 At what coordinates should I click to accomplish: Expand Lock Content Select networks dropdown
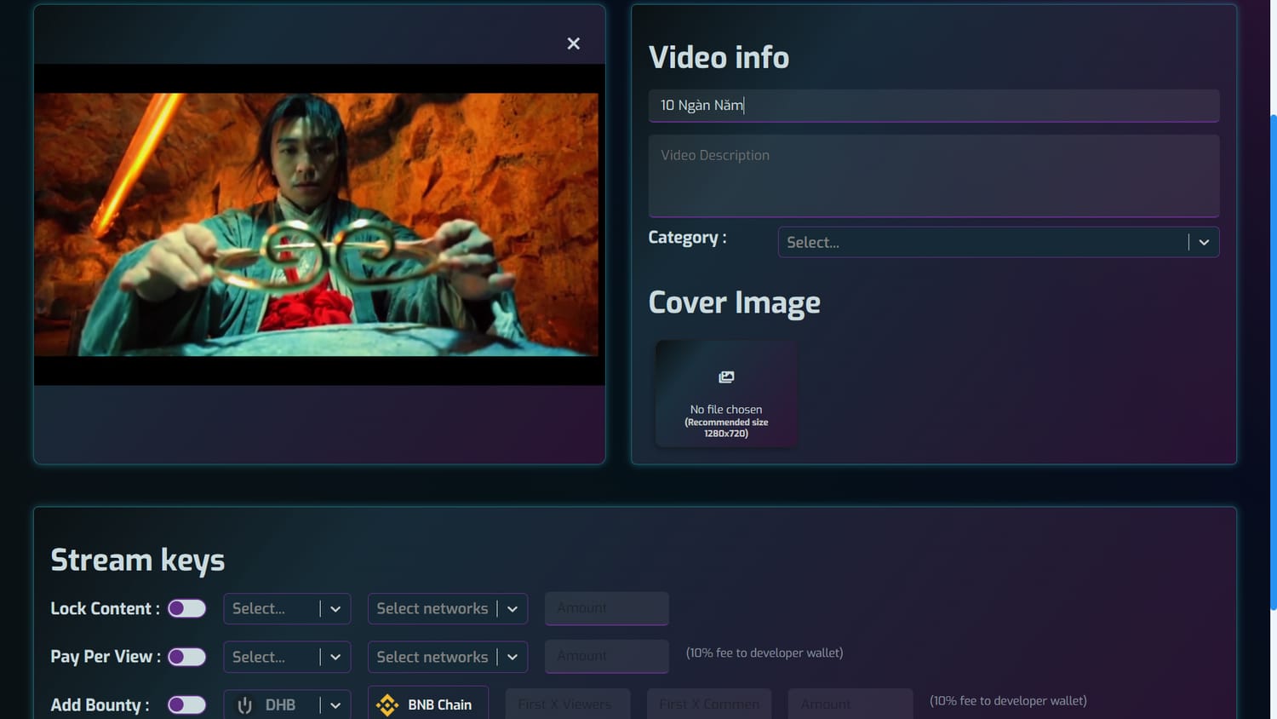click(x=448, y=608)
